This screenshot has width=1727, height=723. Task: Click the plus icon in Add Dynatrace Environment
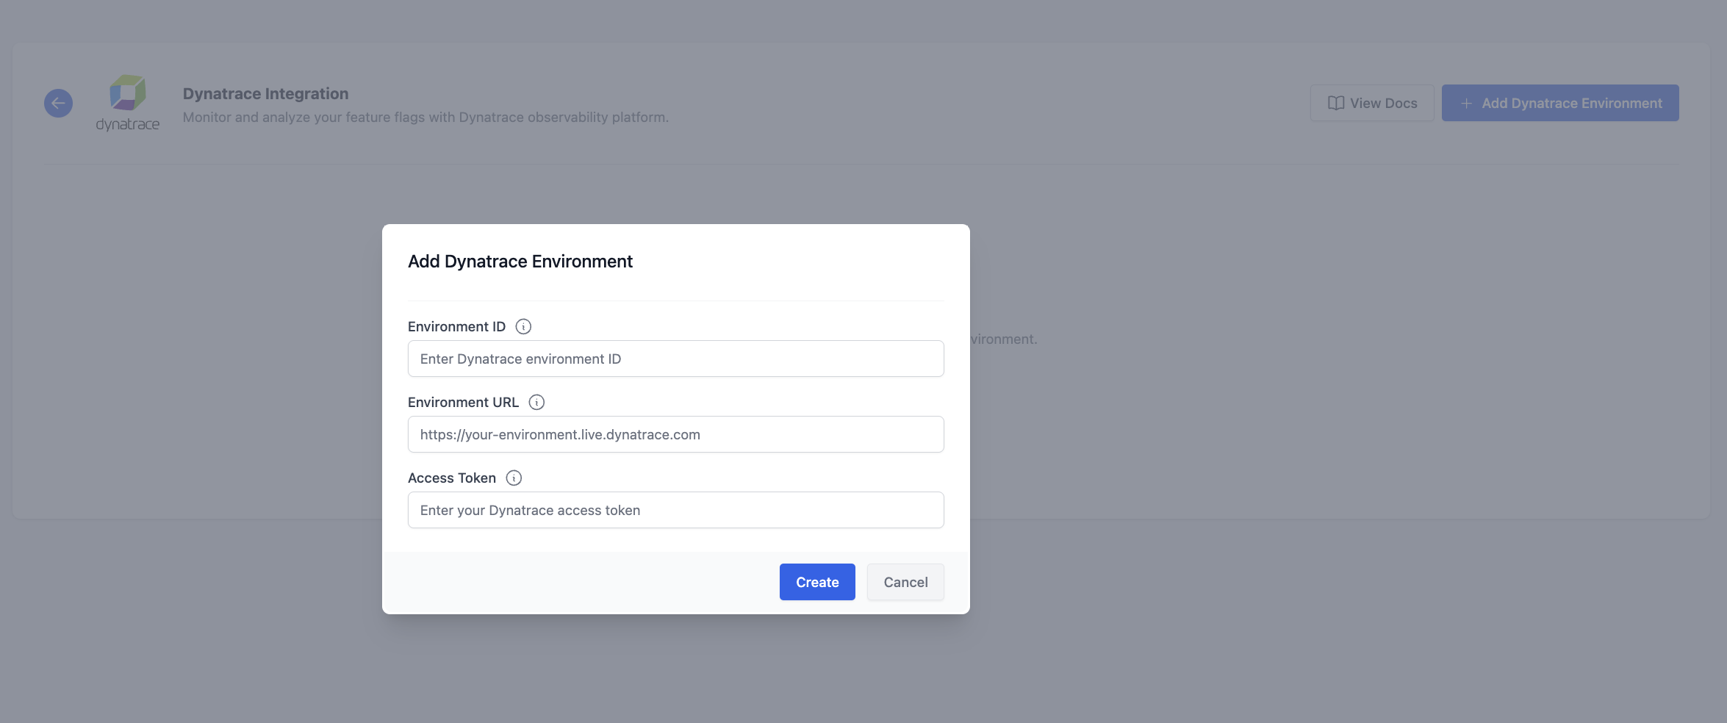click(1465, 103)
